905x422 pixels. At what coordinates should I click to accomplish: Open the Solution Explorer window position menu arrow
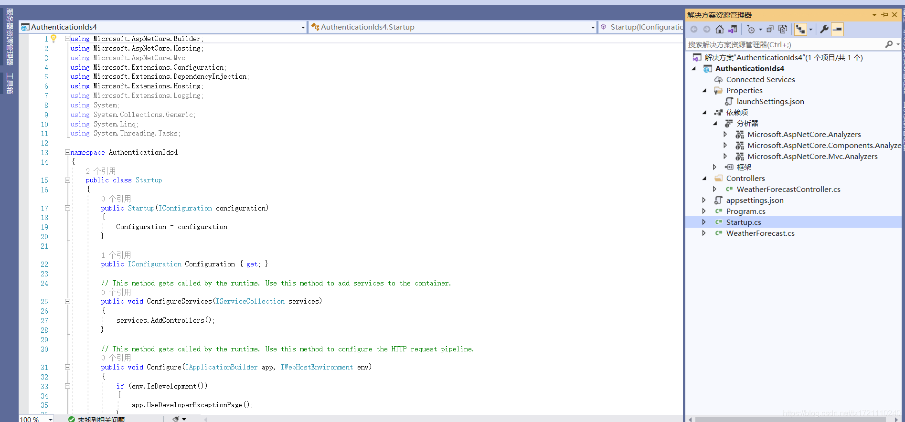pyautogui.click(x=874, y=15)
